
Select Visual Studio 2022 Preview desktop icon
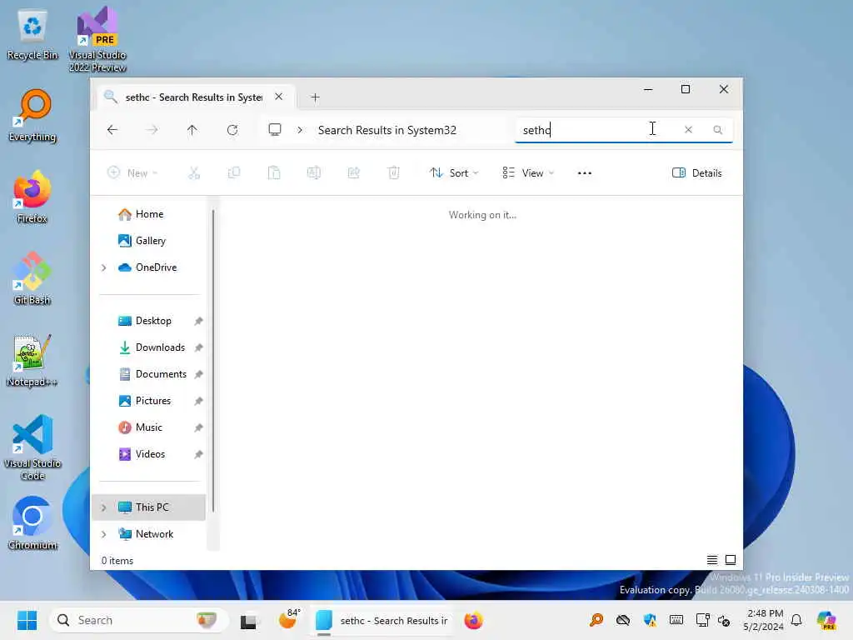click(97, 39)
